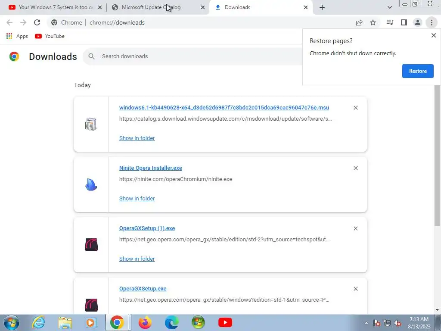The height and width of the screenshot is (331, 441).
Task: Click the catalog.s.download.windowsupdate.com source URL
Action: 225,119
